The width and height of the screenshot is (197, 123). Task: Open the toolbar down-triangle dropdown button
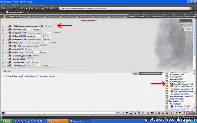point(56,9)
